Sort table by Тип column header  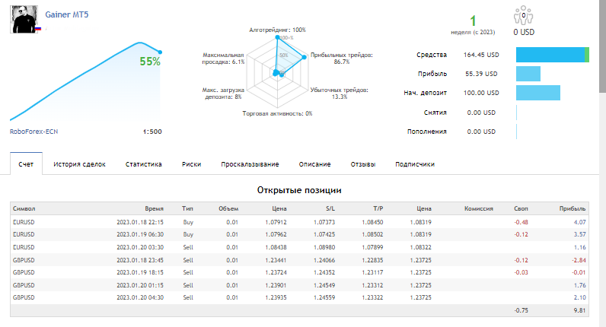pos(187,208)
